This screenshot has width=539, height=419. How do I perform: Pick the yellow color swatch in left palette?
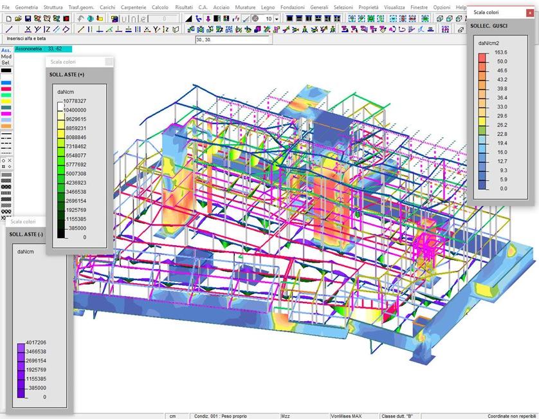[6, 101]
